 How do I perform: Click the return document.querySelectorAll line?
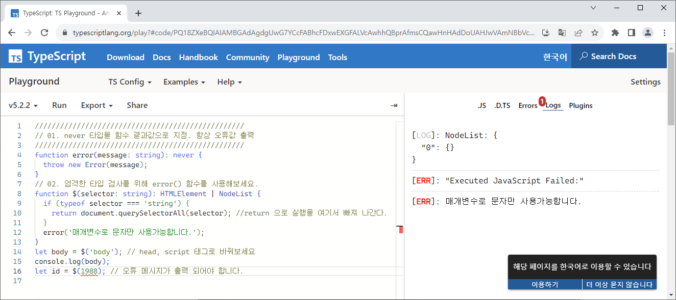point(219,213)
